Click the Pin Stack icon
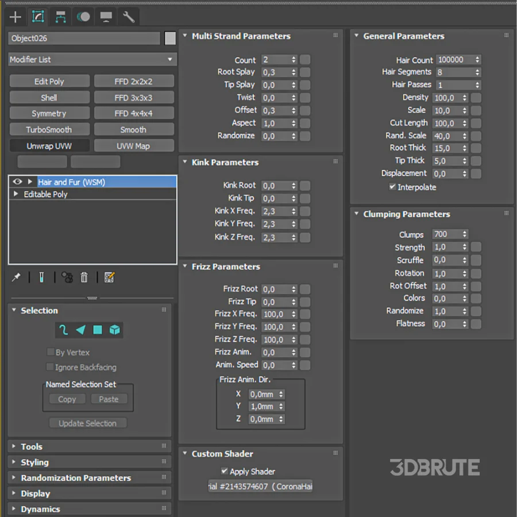The width and height of the screenshot is (517, 517). (x=16, y=277)
